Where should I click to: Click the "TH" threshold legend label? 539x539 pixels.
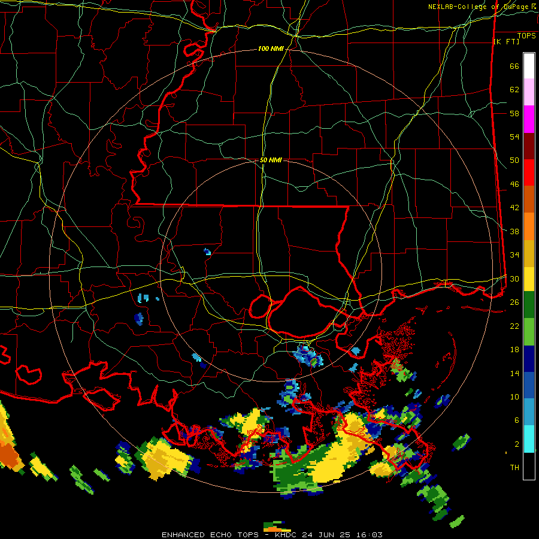[514, 468]
